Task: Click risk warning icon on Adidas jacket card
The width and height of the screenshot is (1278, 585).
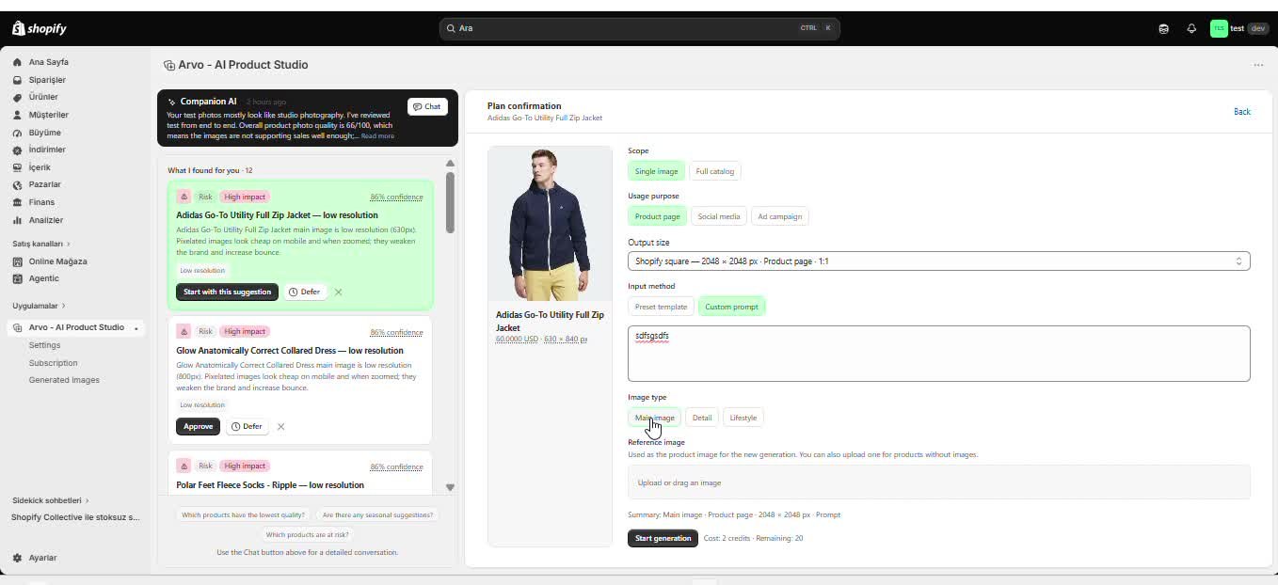Action: [x=184, y=197]
